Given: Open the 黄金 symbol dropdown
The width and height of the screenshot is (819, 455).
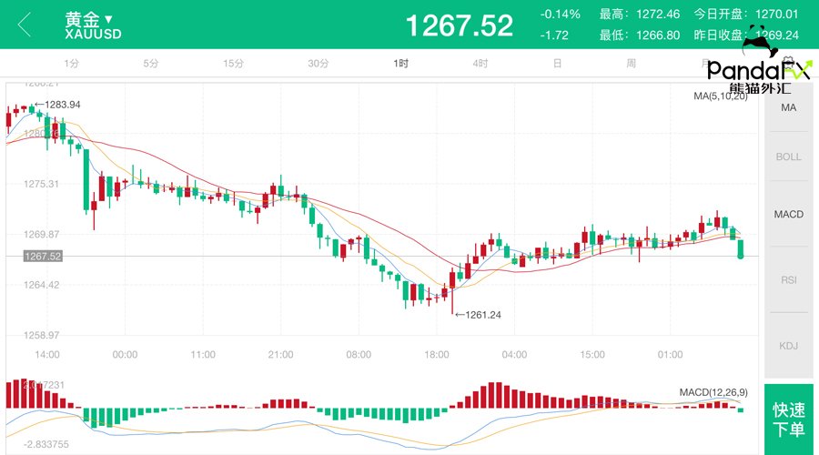Looking at the screenshot, I should (89, 19).
